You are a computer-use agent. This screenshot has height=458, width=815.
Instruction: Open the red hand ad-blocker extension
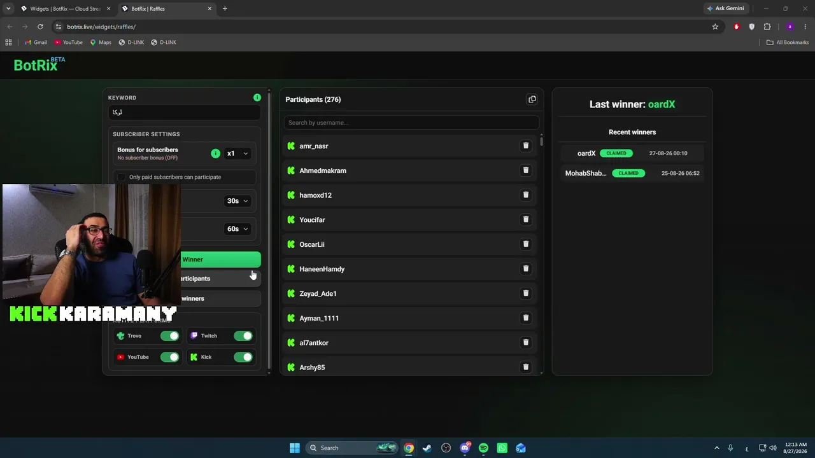[x=737, y=27]
